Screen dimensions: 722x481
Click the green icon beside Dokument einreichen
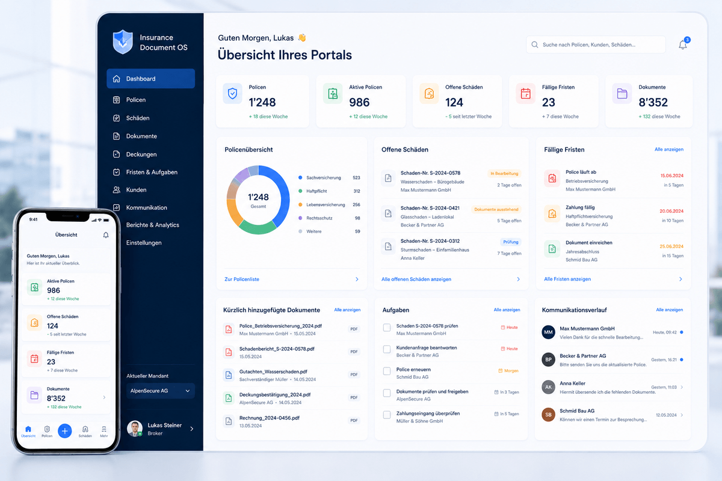(552, 248)
